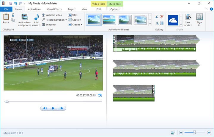The image size is (214, 137).
Task: Open the Music Tools Options tab
Action: click(115, 9)
